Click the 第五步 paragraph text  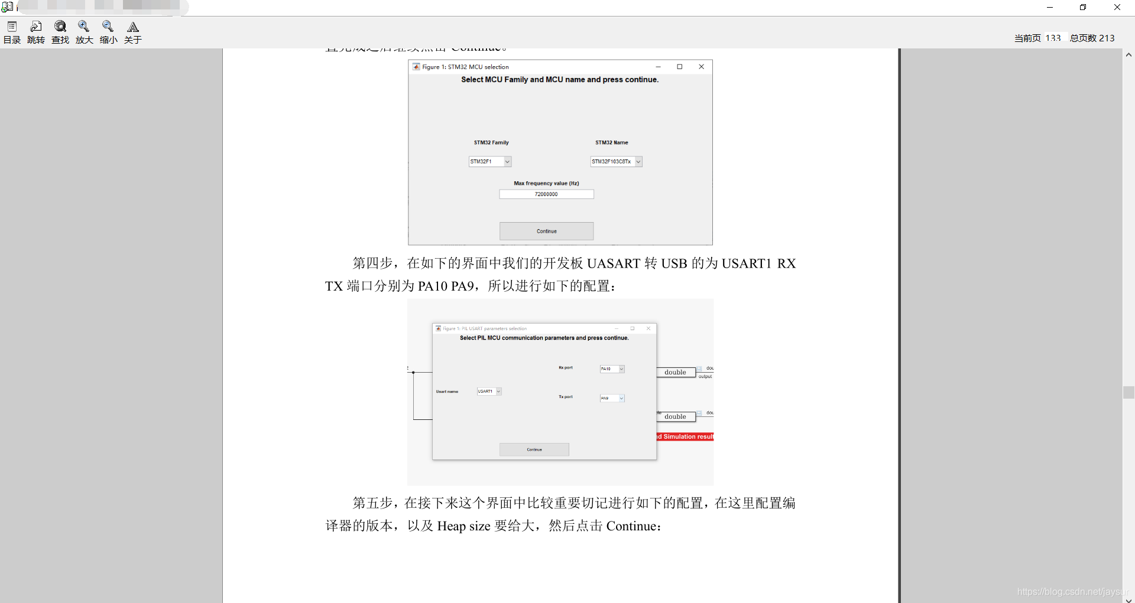point(560,514)
